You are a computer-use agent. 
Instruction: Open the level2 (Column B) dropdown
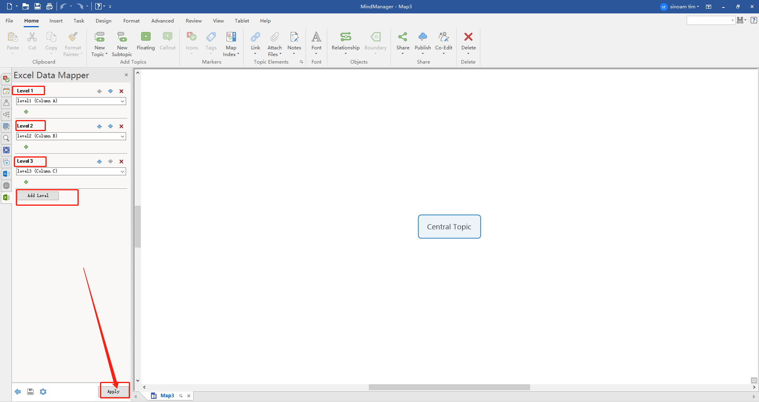tap(123, 136)
